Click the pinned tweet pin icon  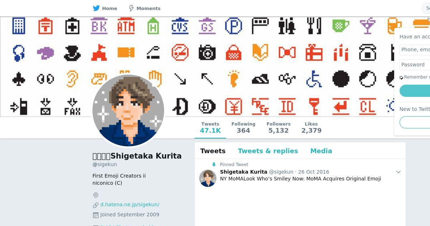coord(214,165)
